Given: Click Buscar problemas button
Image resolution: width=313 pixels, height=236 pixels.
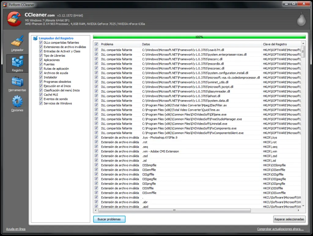Looking at the screenshot, I should point(109,219).
